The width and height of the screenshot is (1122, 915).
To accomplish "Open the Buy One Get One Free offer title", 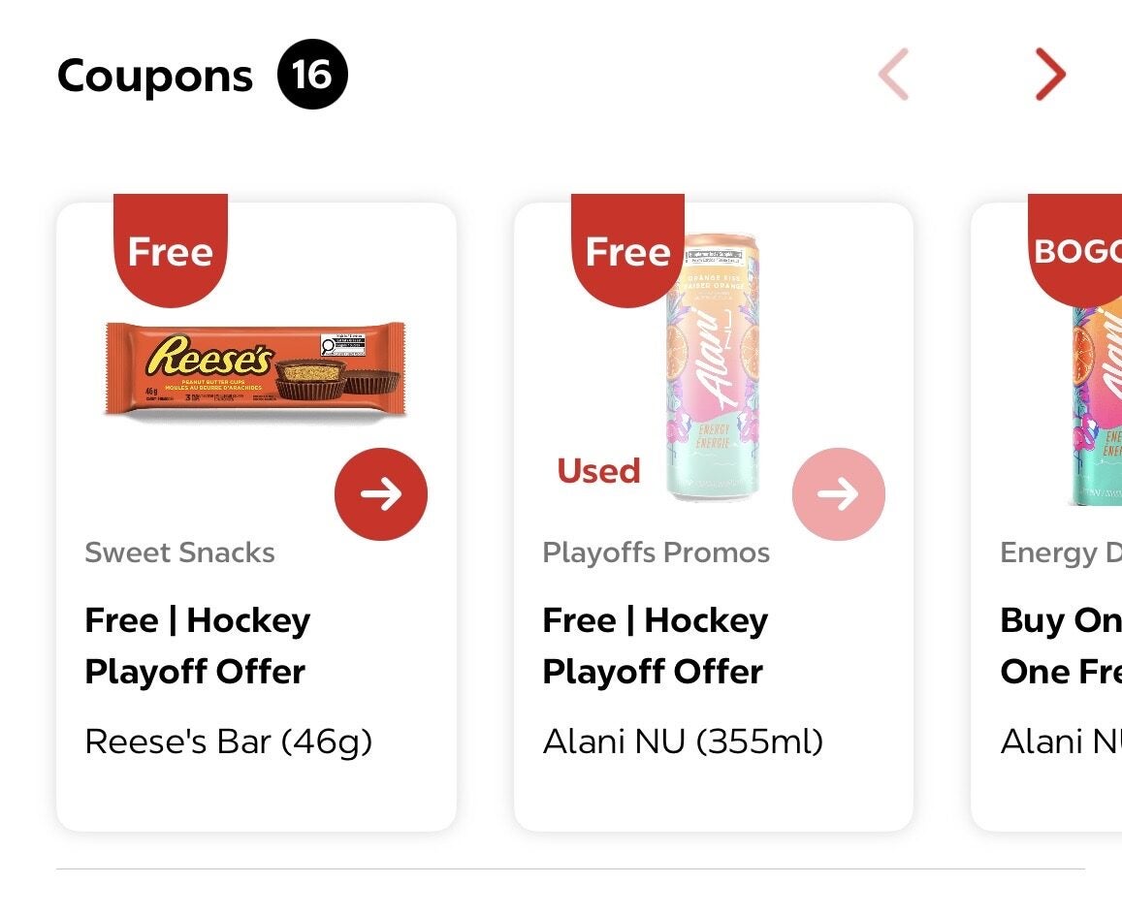I will coord(1061,646).
